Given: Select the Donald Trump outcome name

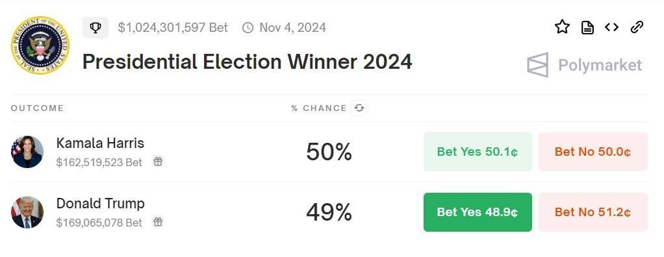Looking at the screenshot, I should coord(100,204).
